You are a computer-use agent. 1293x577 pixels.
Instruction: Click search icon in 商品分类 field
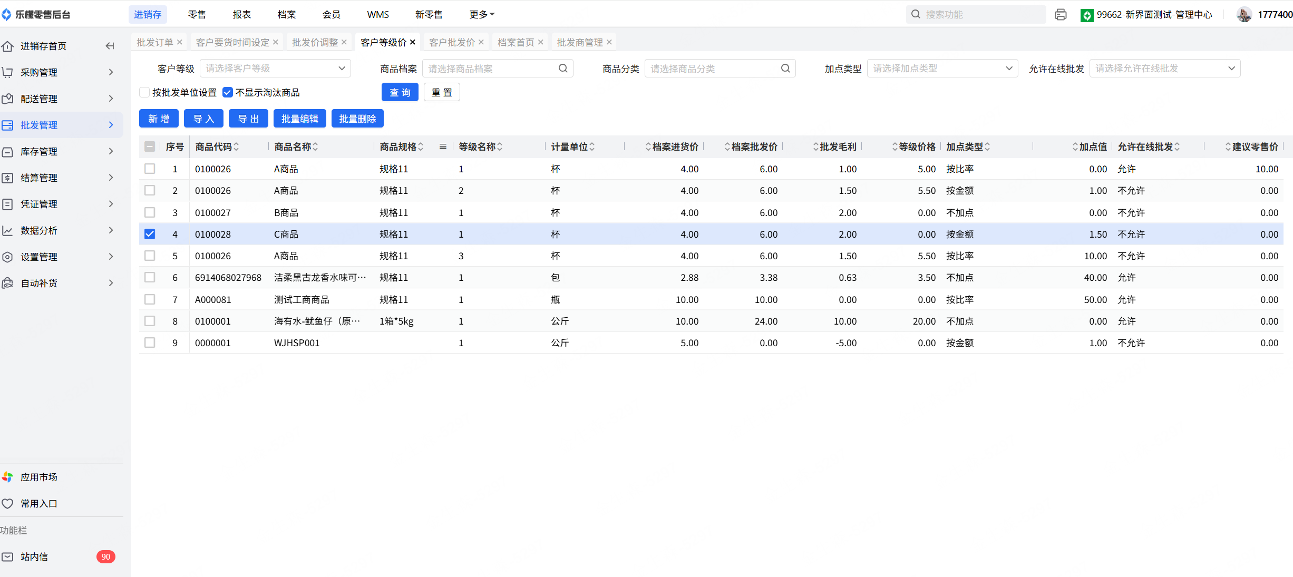(785, 69)
